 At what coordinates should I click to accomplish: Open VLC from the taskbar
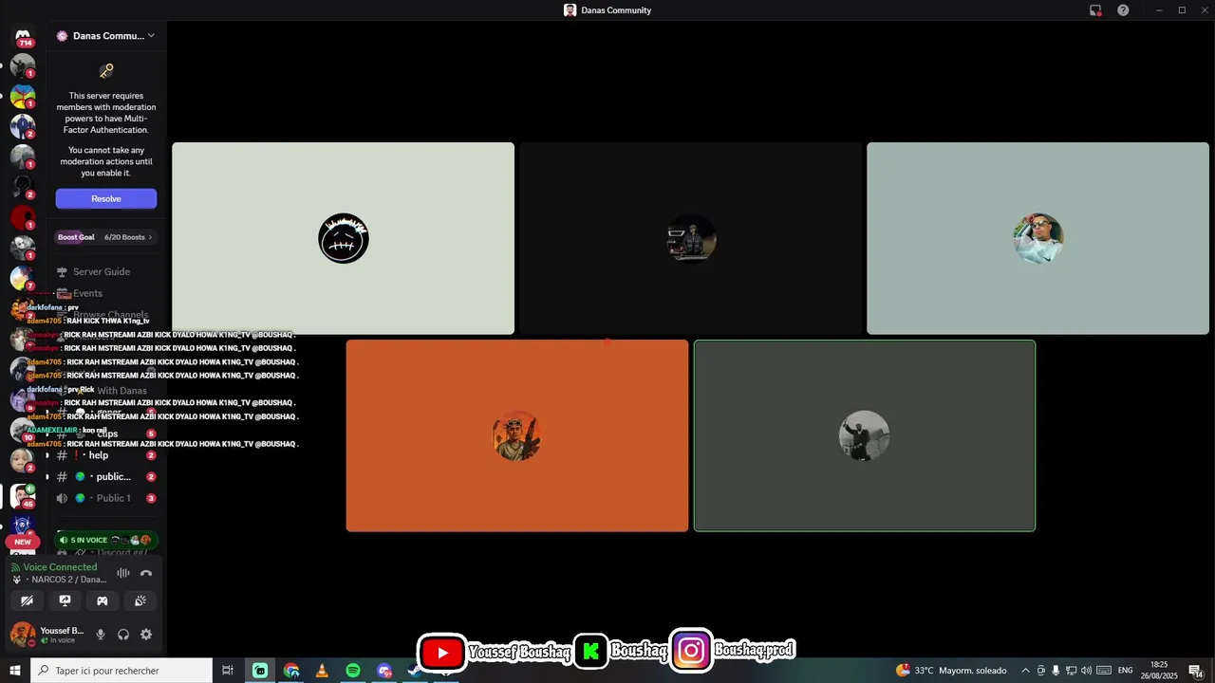tap(322, 671)
